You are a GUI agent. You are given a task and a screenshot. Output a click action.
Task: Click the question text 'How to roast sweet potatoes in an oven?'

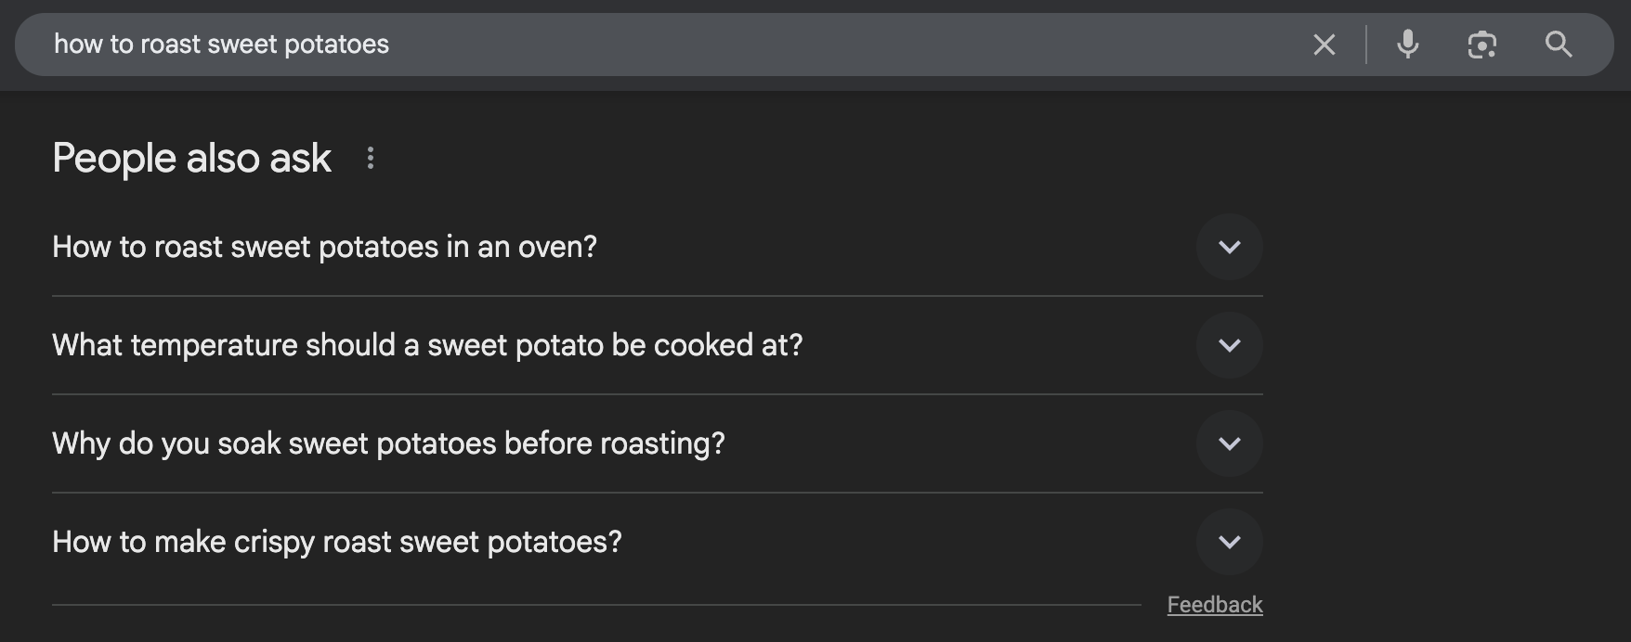pyautogui.click(x=324, y=247)
